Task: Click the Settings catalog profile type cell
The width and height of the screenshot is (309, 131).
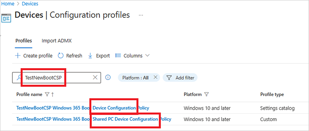Action: pos(277,108)
